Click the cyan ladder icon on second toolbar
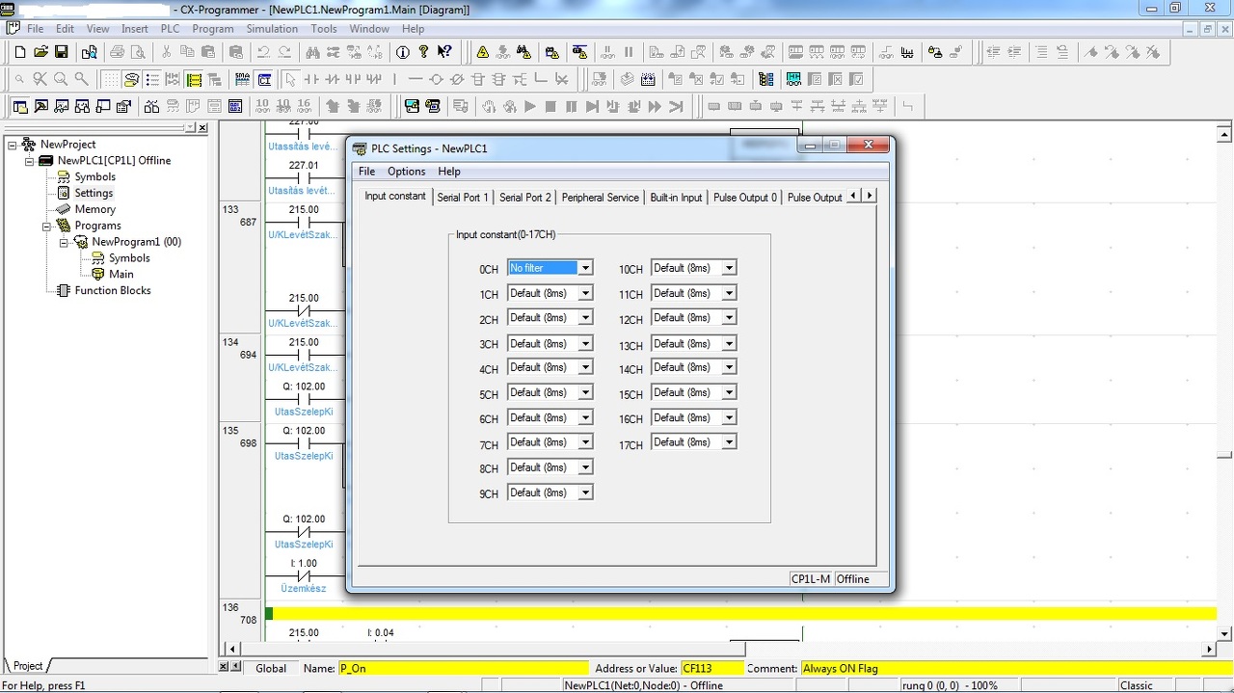Image resolution: width=1234 pixels, height=693 pixels. pos(793,79)
